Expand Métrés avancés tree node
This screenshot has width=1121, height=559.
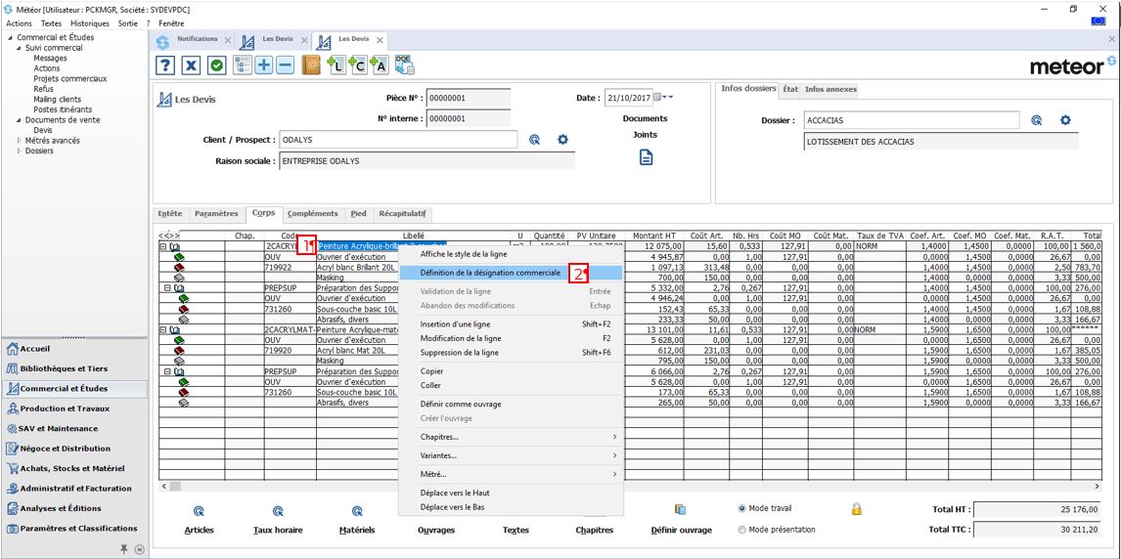(x=19, y=141)
